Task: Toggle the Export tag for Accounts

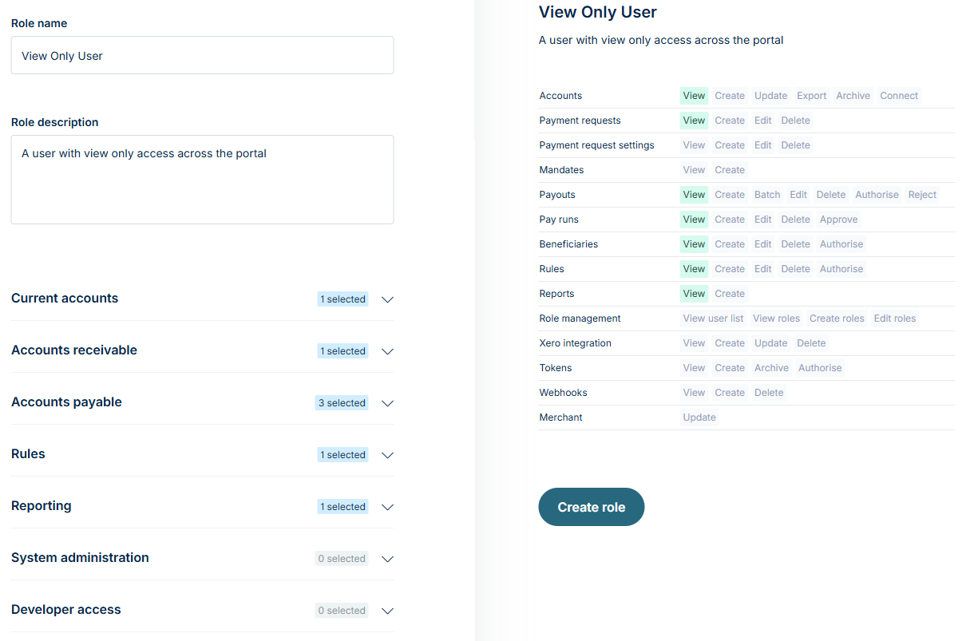Action: (x=811, y=96)
